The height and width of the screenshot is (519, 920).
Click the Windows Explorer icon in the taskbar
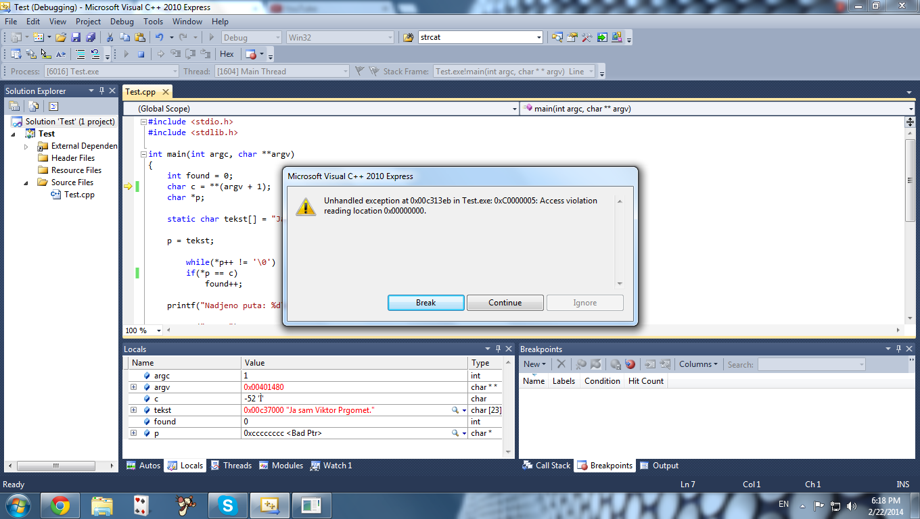pos(102,505)
